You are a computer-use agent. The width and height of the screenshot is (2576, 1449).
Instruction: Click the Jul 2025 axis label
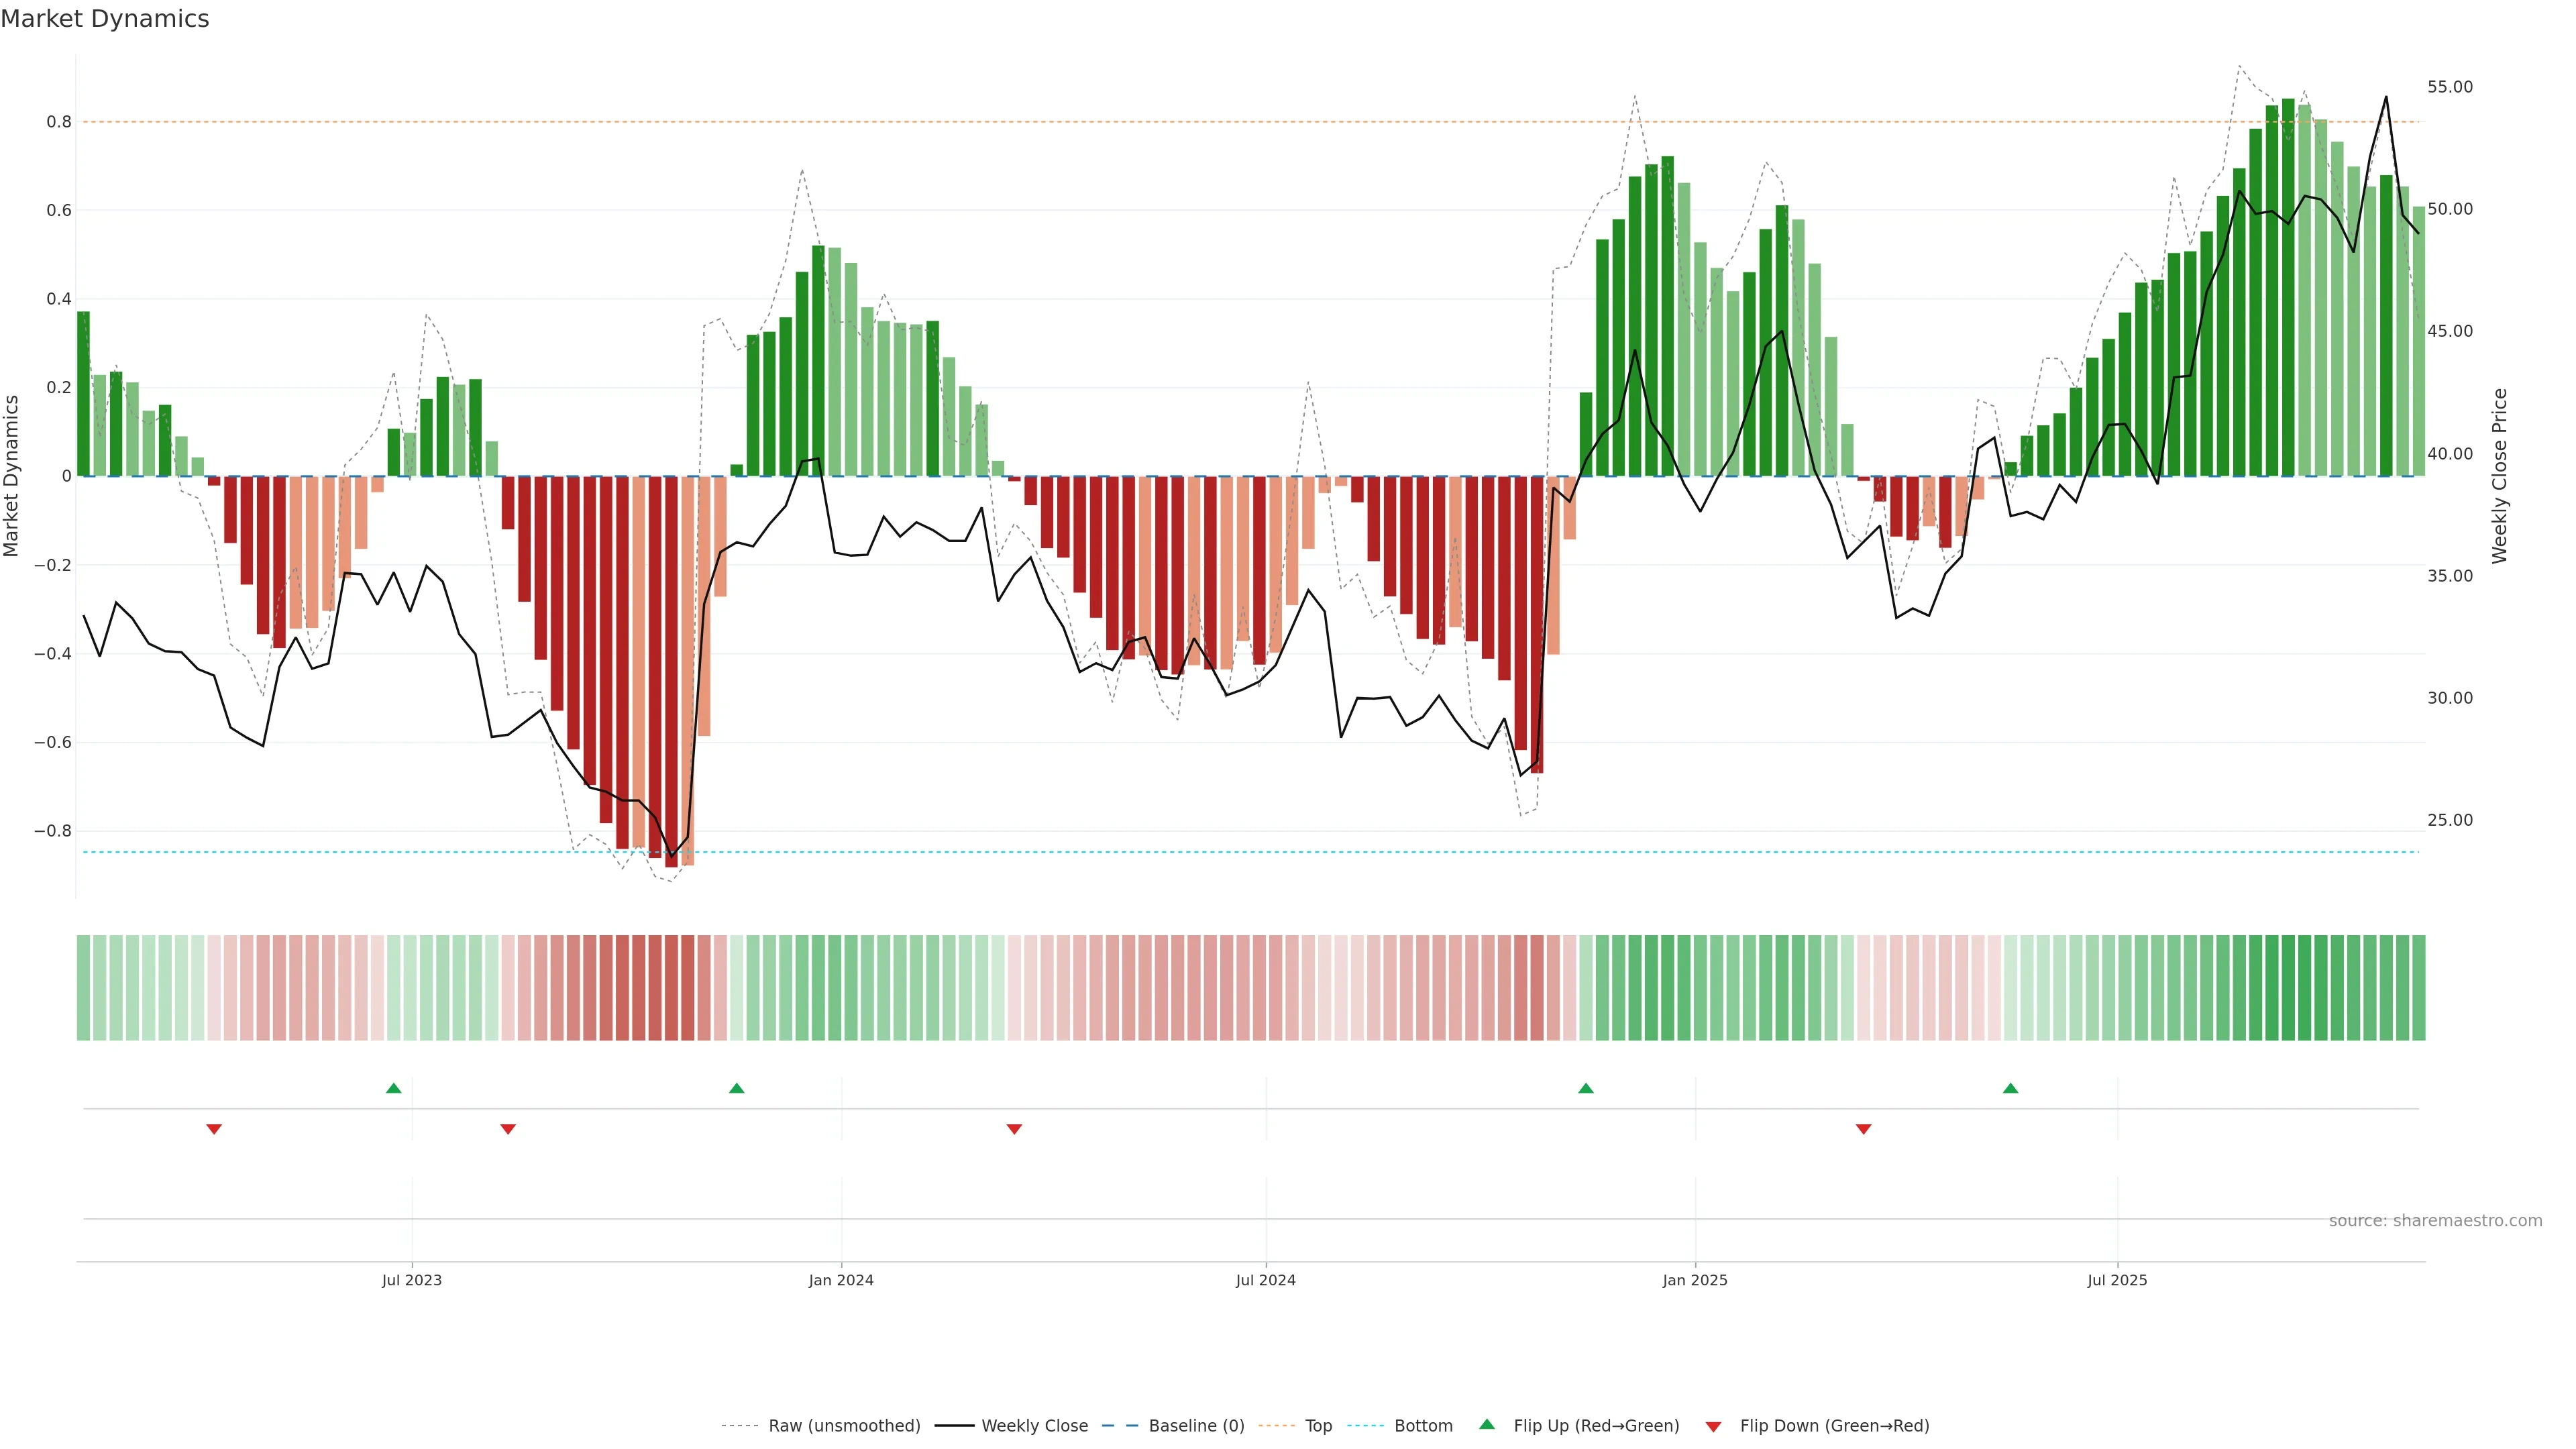(x=2117, y=1280)
